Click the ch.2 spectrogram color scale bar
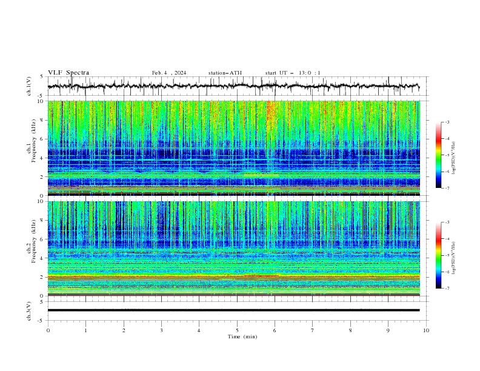This screenshot has width=480, height=371. [x=438, y=255]
